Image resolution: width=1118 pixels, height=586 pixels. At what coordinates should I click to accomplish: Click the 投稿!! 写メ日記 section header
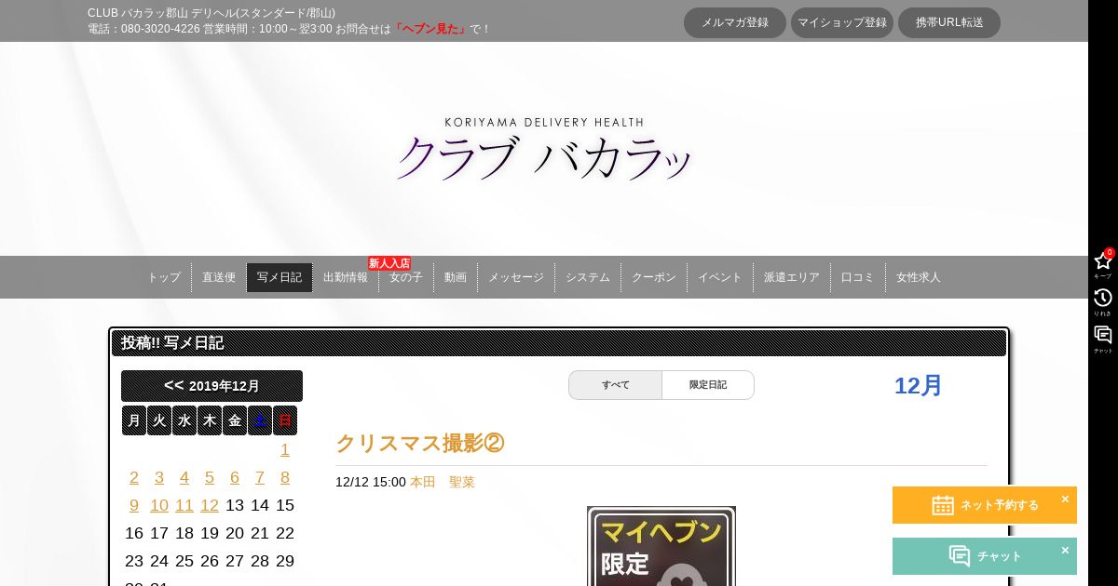[559, 342]
